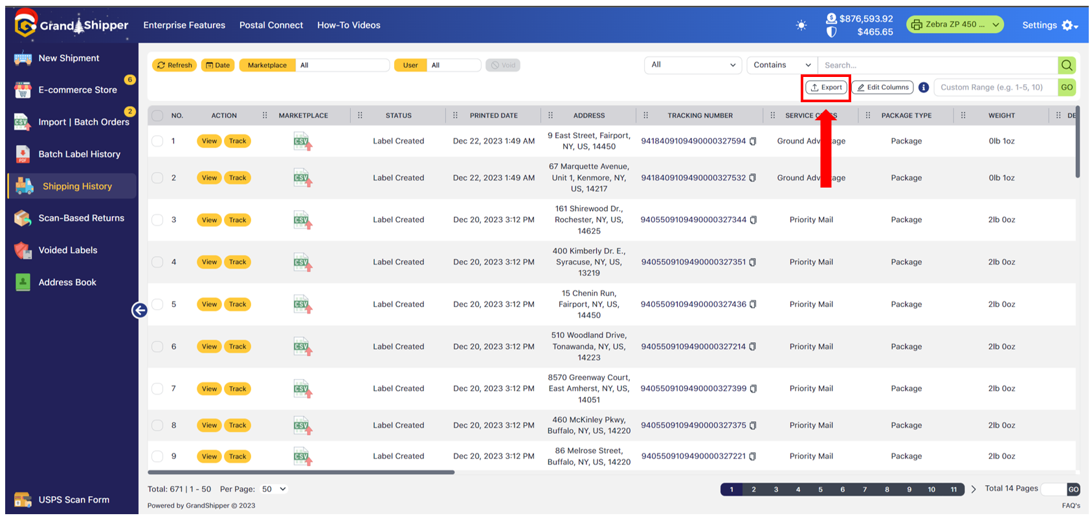Click the Export button

tap(827, 87)
